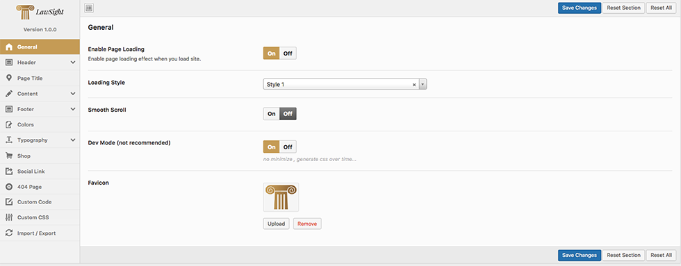The height and width of the screenshot is (266, 681).
Task: Open the Colors section
Action: (x=40, y=124)
